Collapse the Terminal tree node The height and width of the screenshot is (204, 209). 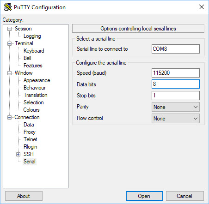click(10, 43)
